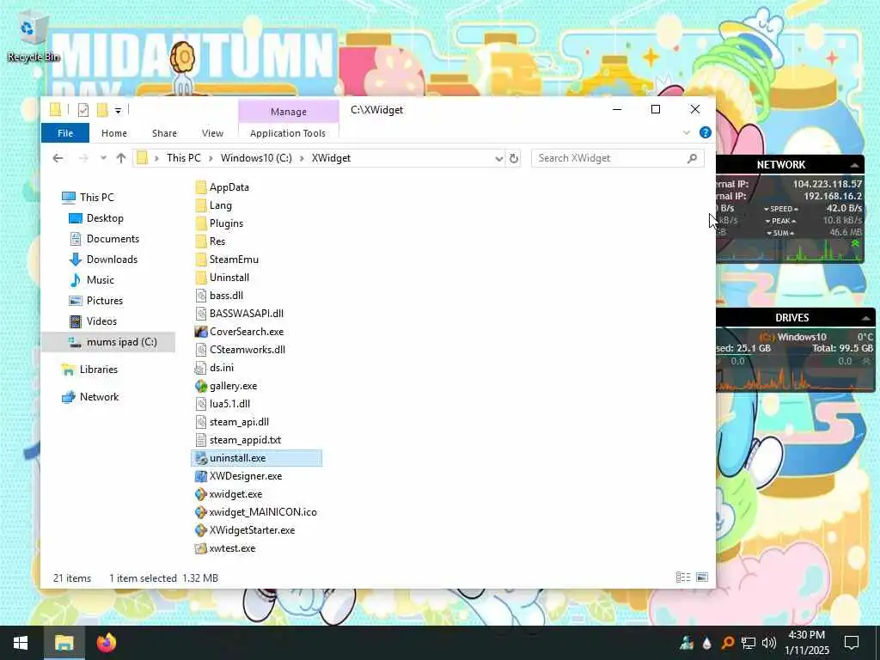Viewport: 880px width, 660px height.
Task: Click Windows10 (C:) in the address breadcrumb
Action: [x=256, y=158]
